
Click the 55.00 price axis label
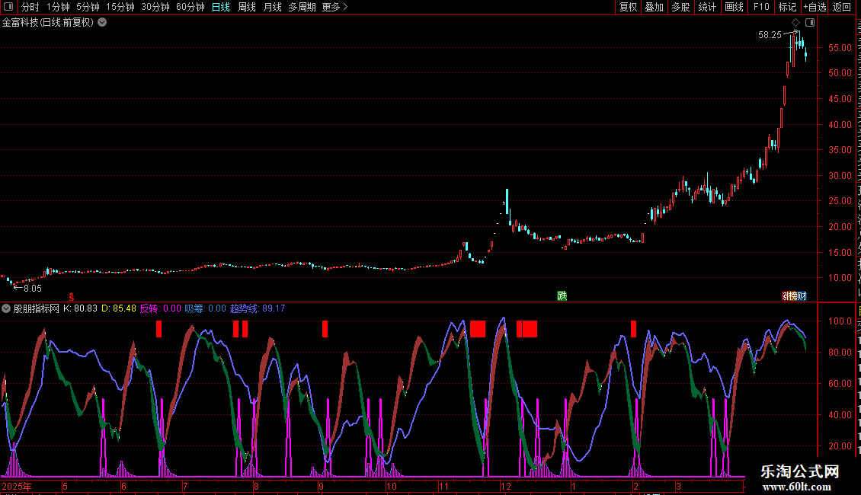[840, 48]
